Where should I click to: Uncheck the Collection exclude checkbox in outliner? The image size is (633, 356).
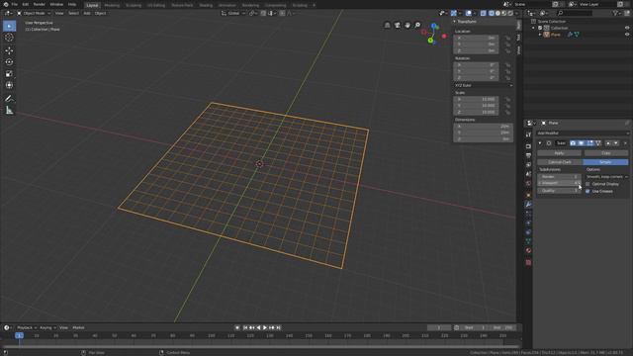(x=540, y=28)
